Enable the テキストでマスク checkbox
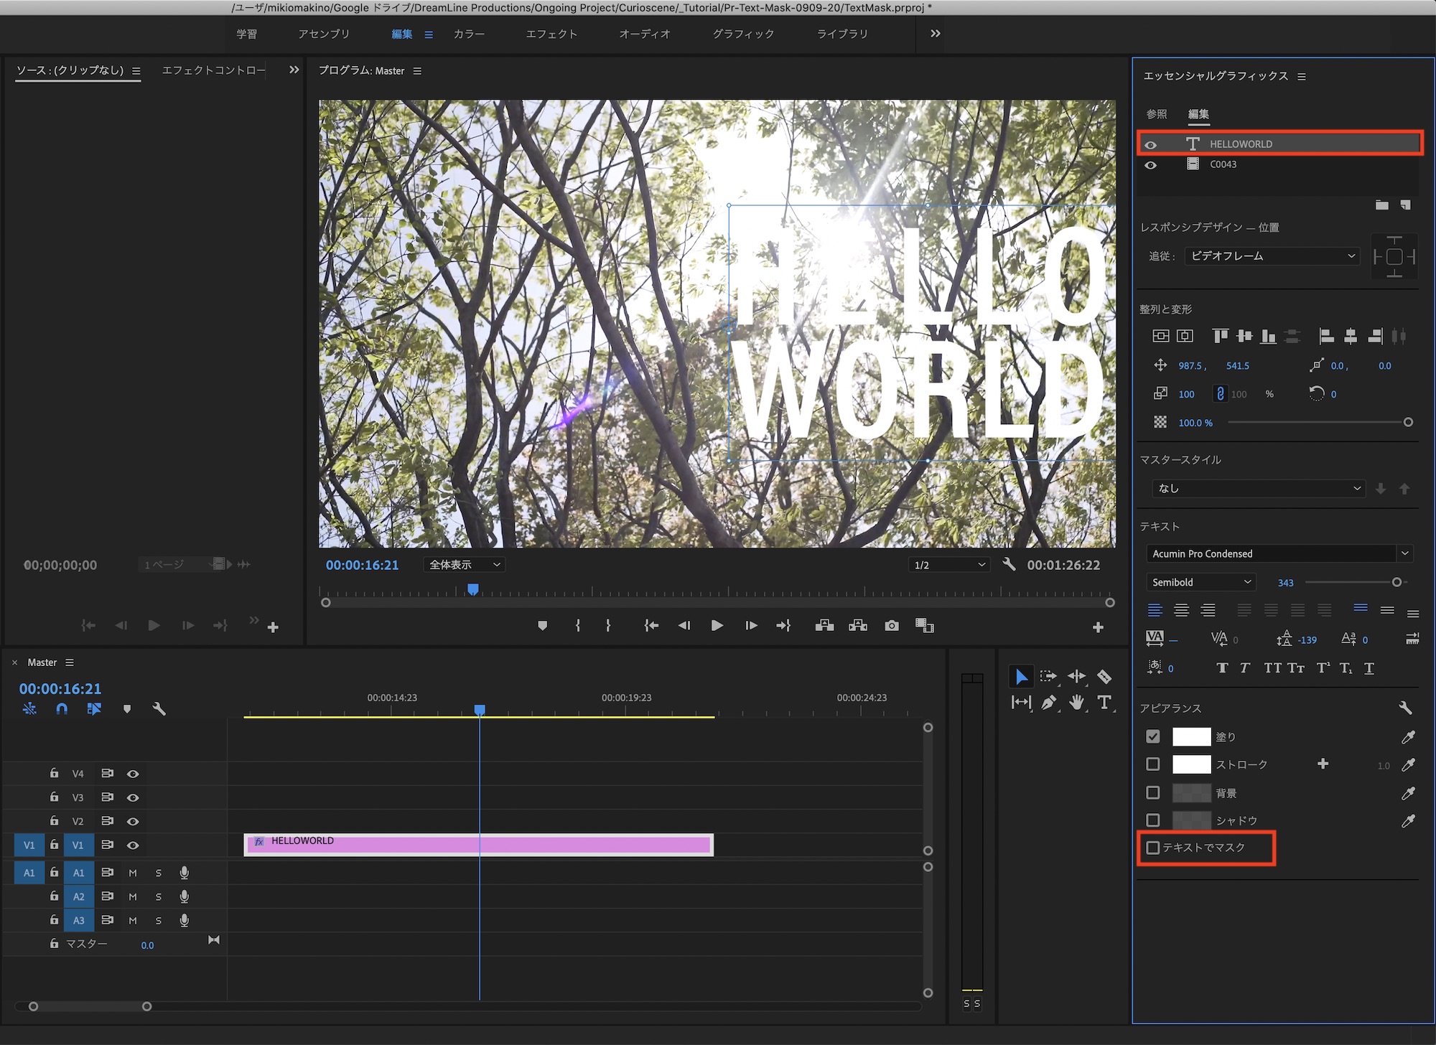1436x1045 pixels. pos(1153,848)
